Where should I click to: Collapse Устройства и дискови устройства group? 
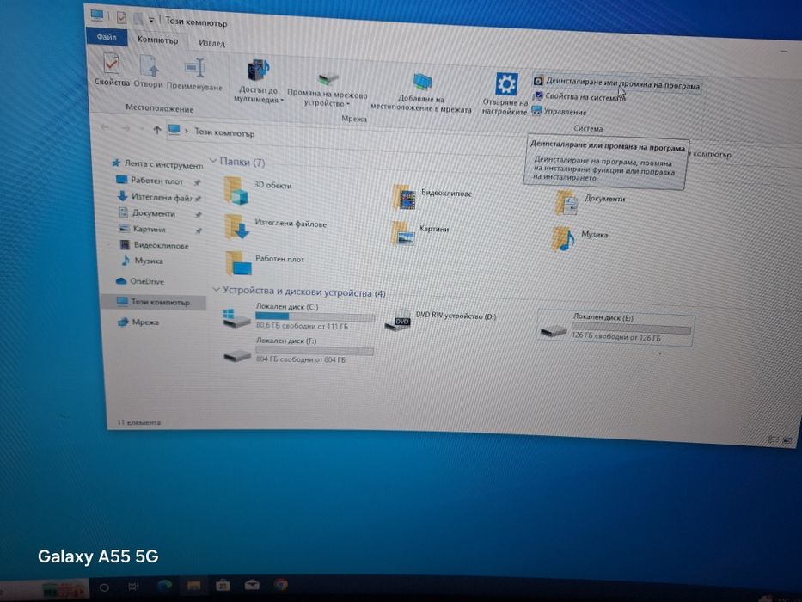coord(216,289)
